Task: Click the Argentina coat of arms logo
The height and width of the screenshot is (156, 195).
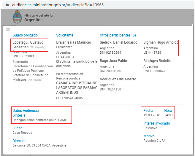Action: click(17, 17)
